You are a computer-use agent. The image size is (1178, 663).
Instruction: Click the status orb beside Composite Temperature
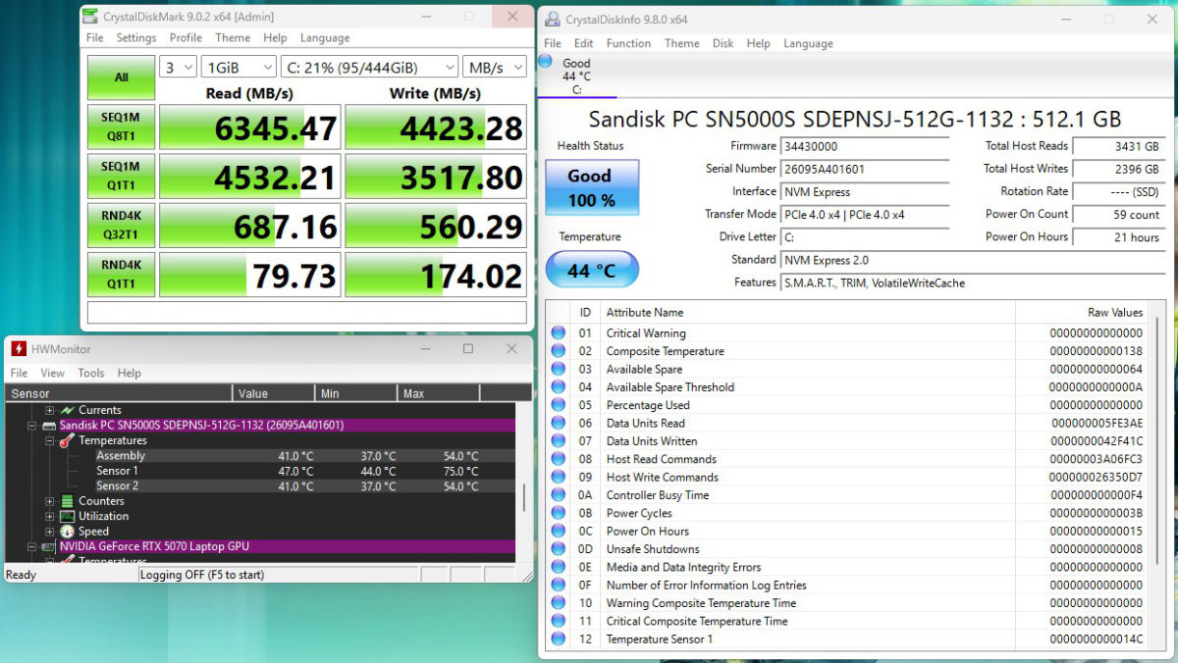pos(558,351)
